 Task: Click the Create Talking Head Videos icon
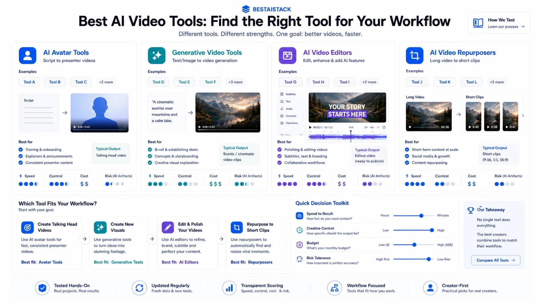[x=27, y=228]
